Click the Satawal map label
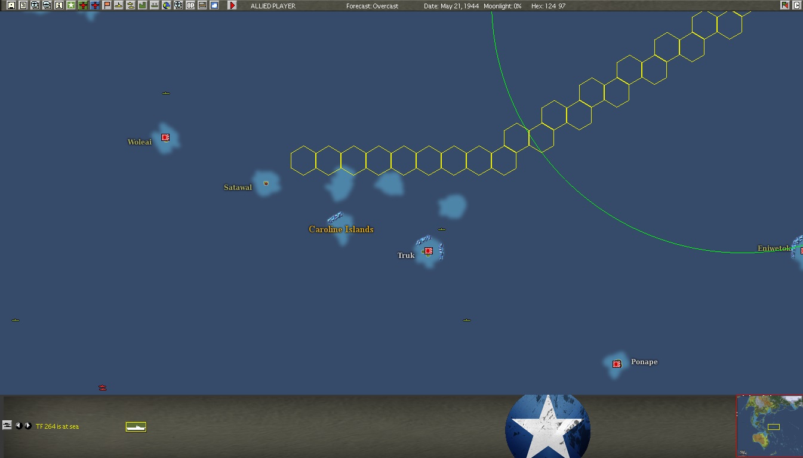The height and width of the screenshot is (458, 803). [238, 187]
